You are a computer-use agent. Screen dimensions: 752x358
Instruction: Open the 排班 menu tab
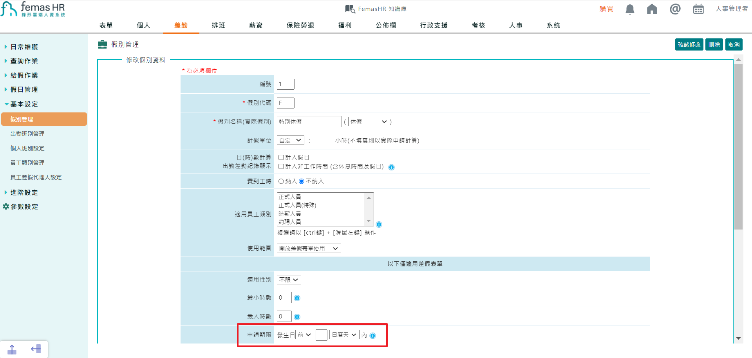(218, 25)
